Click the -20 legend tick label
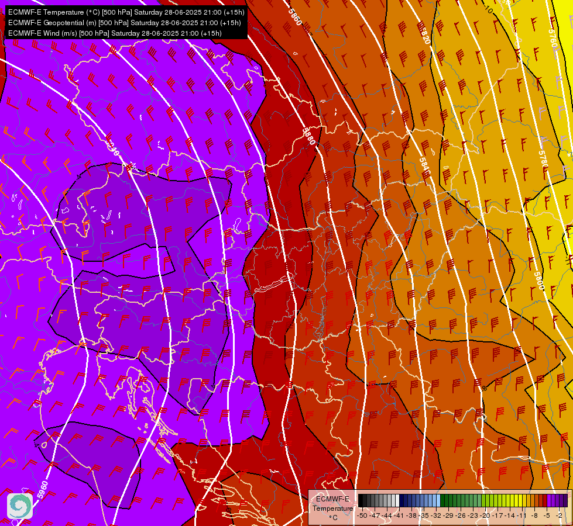The width and height of the screenshot is (573, 526). [486, 515]
